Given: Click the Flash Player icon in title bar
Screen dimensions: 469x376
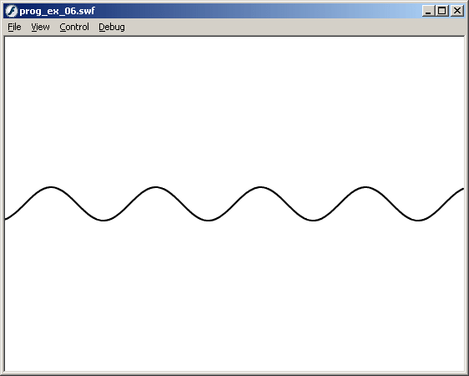Looking at the screenshot, I should (x=12, y=11).
